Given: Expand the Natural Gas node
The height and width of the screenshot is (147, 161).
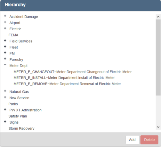Looking at the screenshot, I should tap(5, 91).
